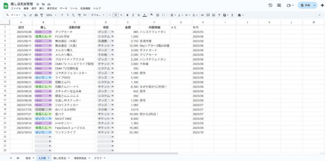Collapse the toolbar with the chevron
The width and height of the screenshot is (325, 161).
click(x=319, y=15)
